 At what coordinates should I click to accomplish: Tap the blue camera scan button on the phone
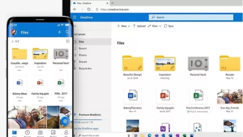(65, 121)
